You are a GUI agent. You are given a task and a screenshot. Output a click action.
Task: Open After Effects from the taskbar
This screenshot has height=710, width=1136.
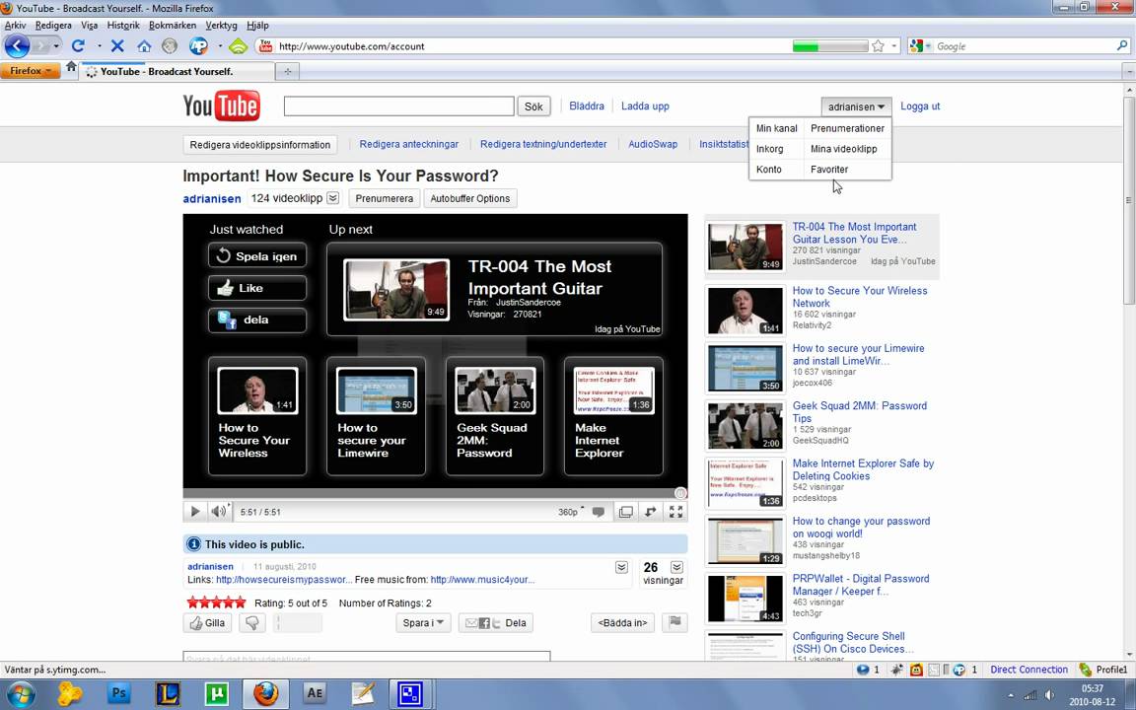click(315, 693)
